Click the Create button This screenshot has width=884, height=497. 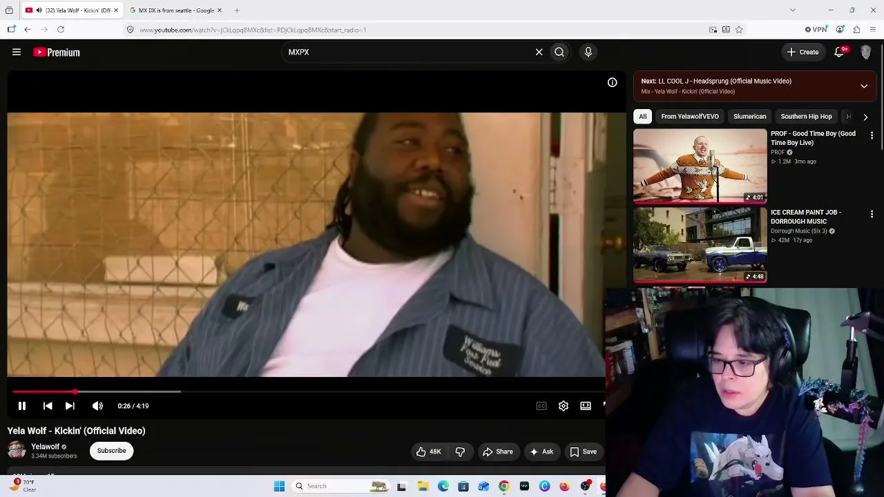803,52
